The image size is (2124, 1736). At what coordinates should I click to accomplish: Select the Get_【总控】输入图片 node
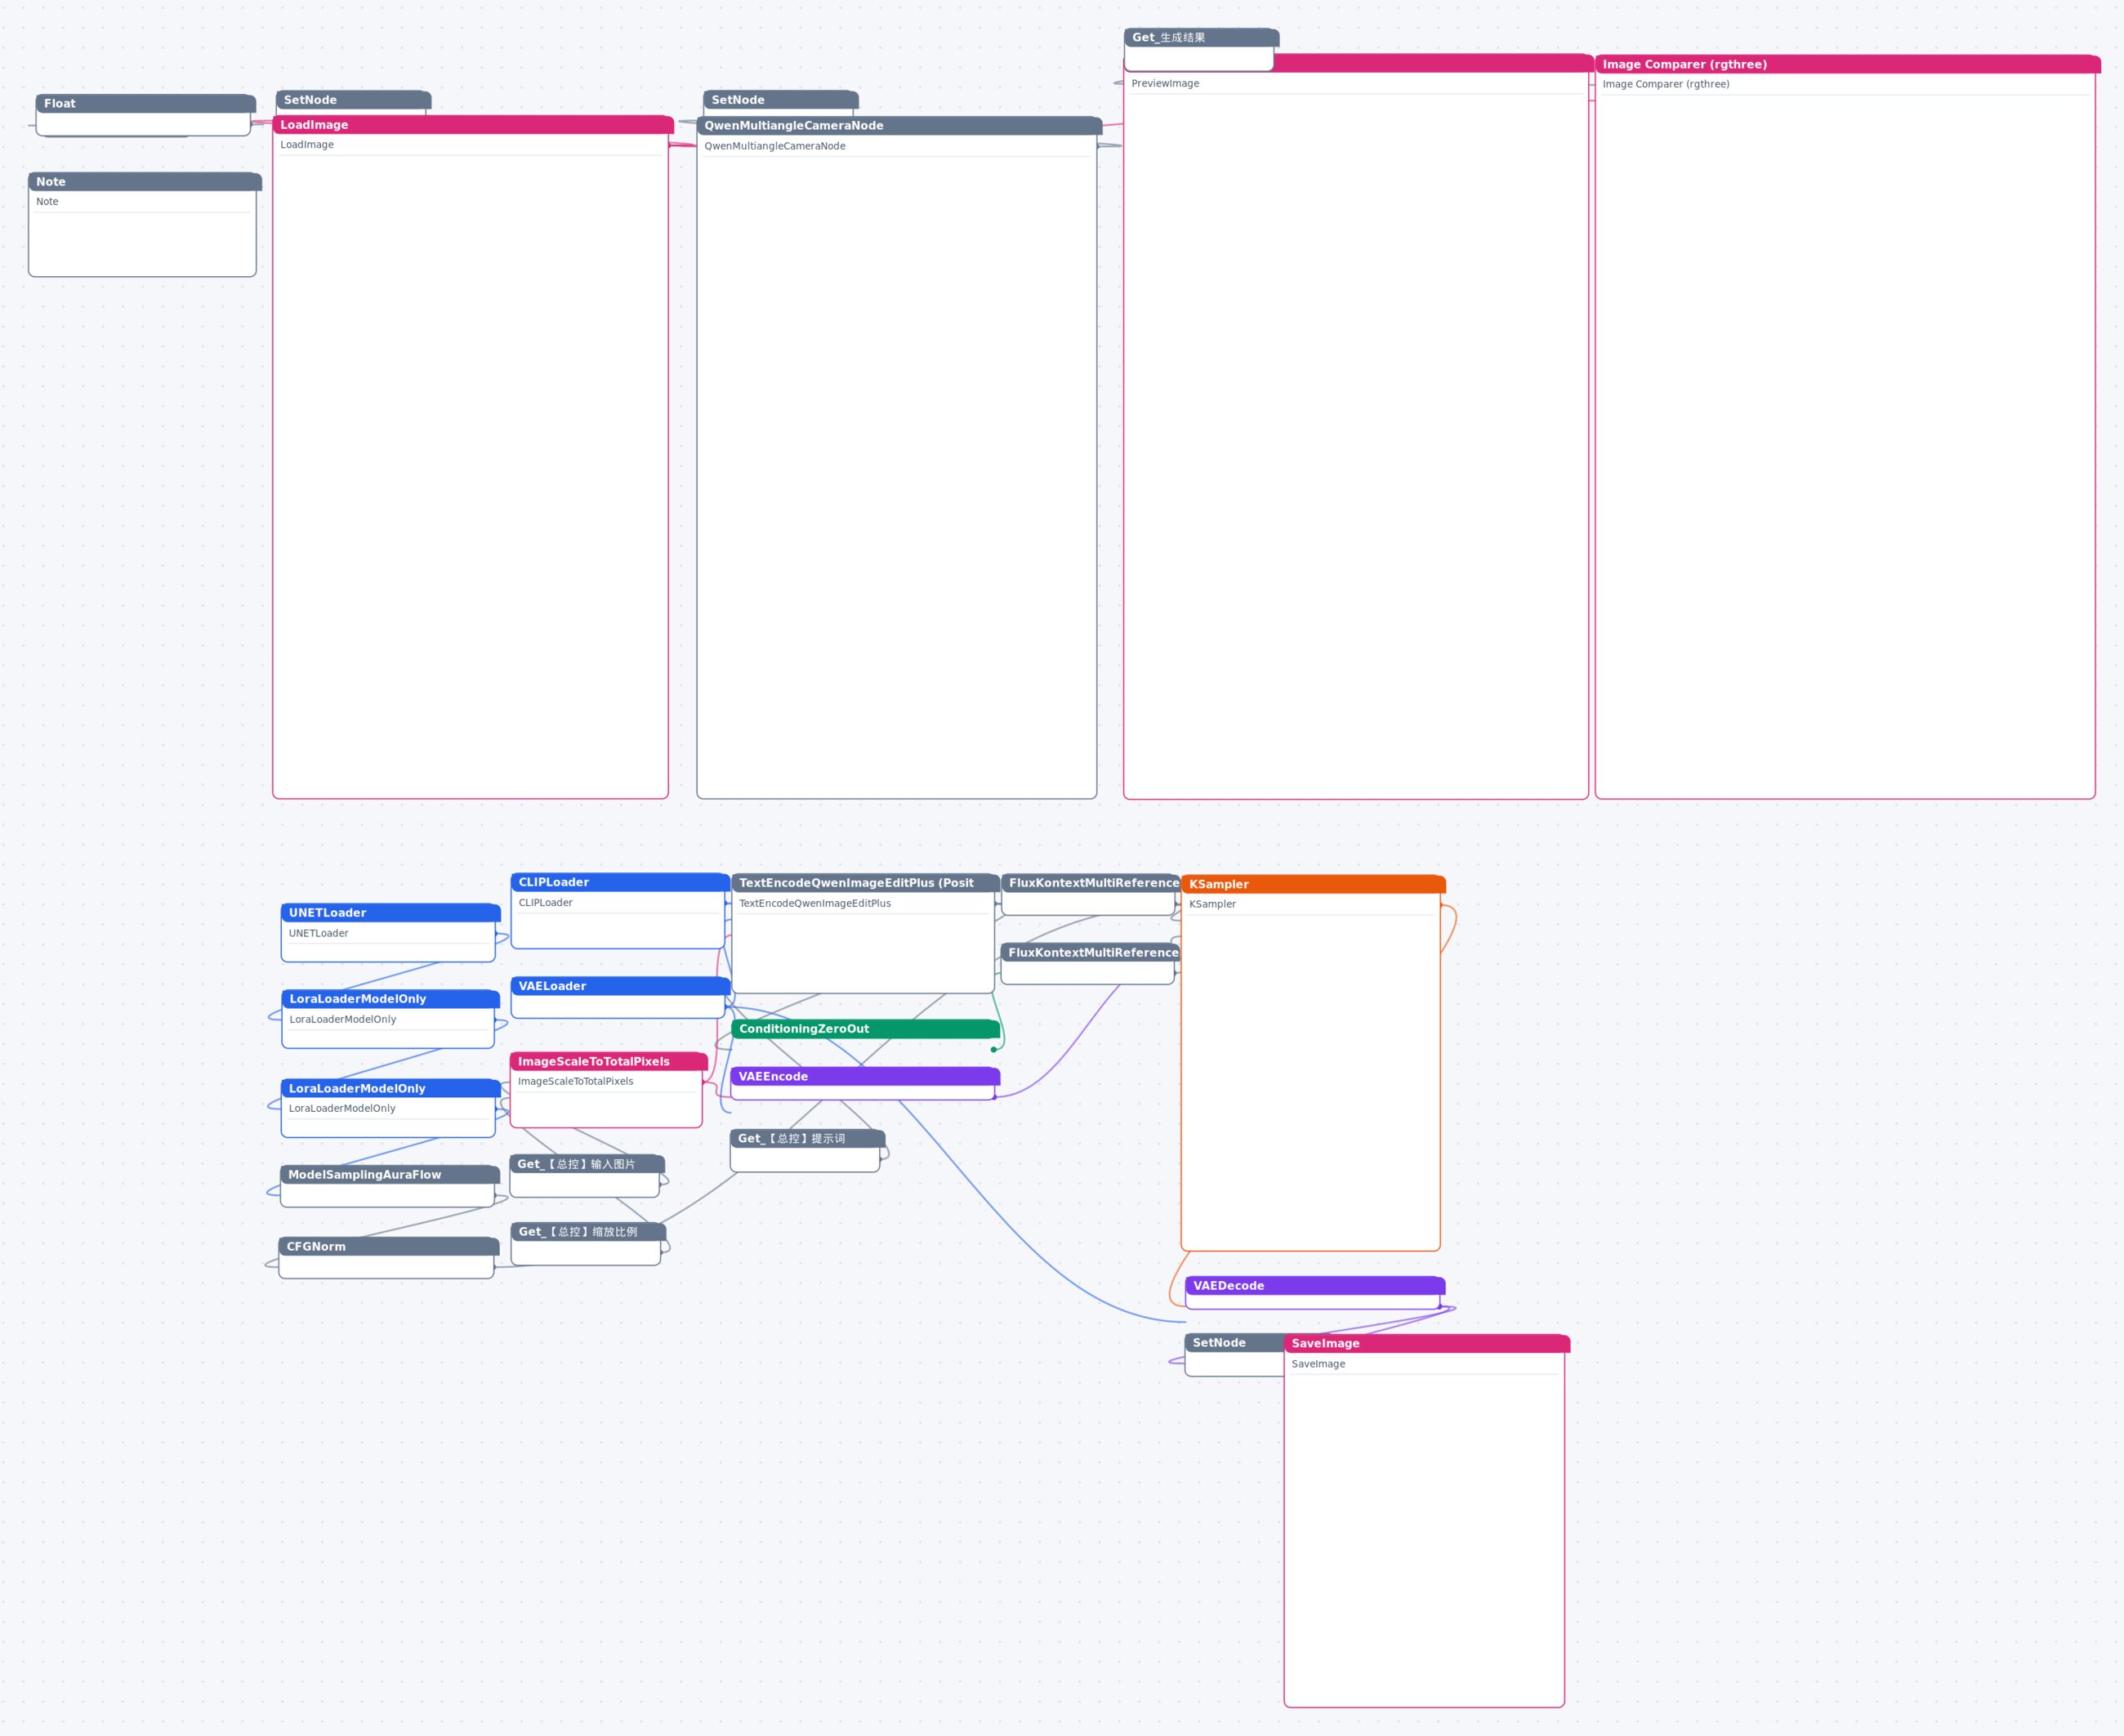pyautogui.click(x=586, y=1175)
